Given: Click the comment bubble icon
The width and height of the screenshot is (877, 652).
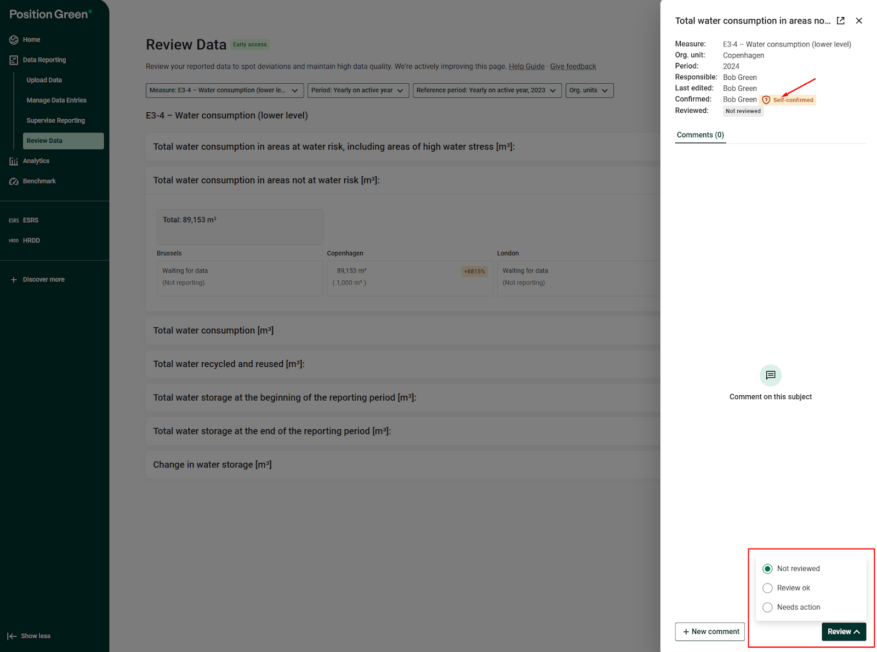Looking at the screenshot, I should pos(771,376).
